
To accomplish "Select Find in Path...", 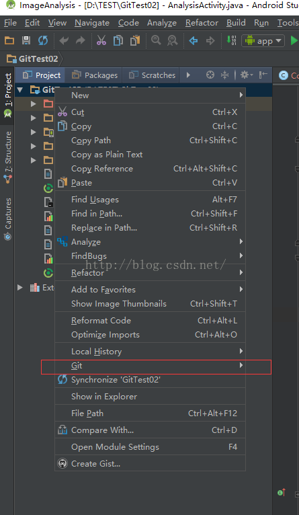I will 150,214.
